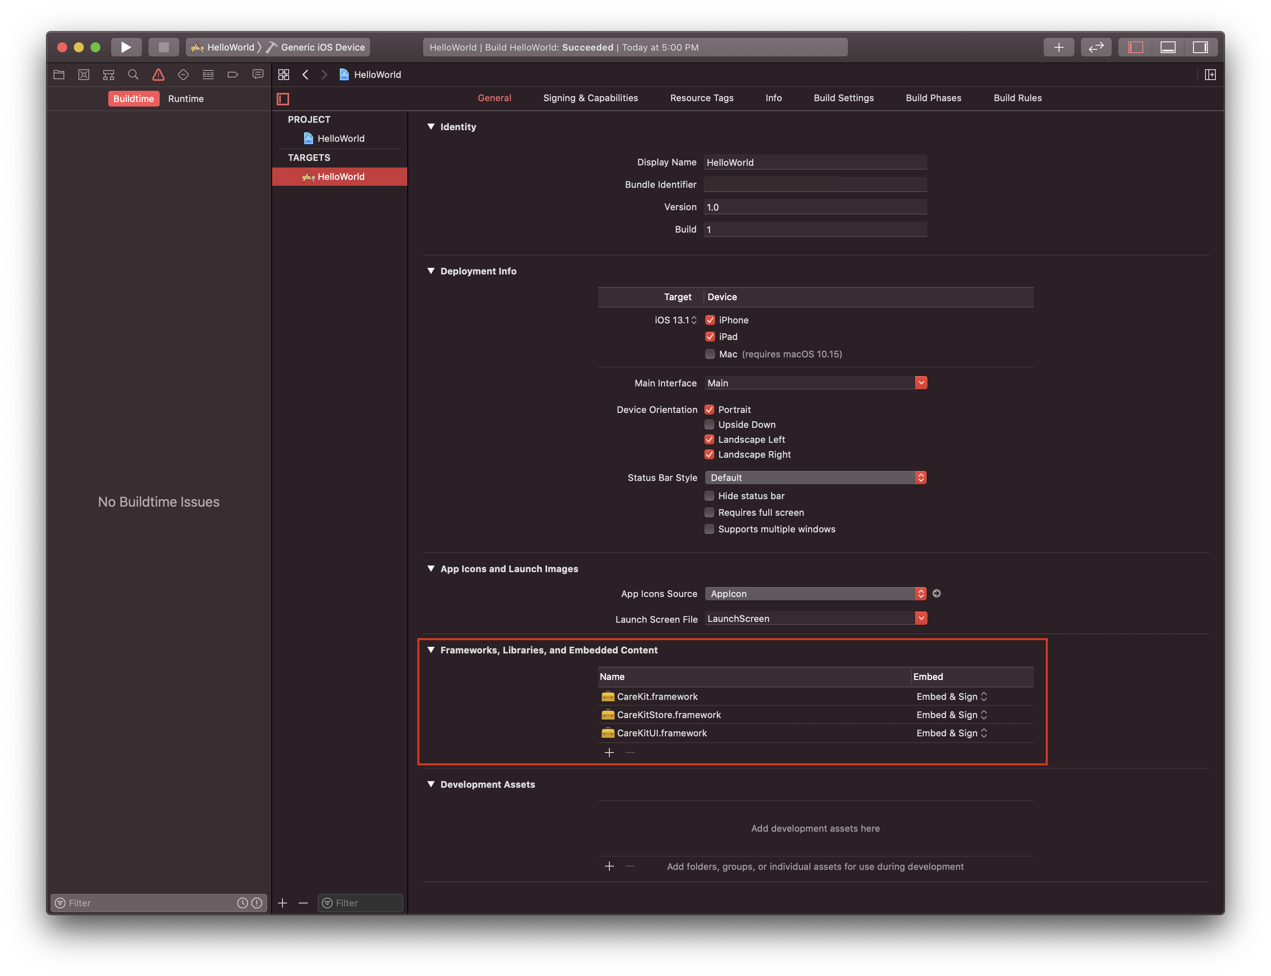
Task: Collapse the Development Assets section
Action: coord(431,784)
